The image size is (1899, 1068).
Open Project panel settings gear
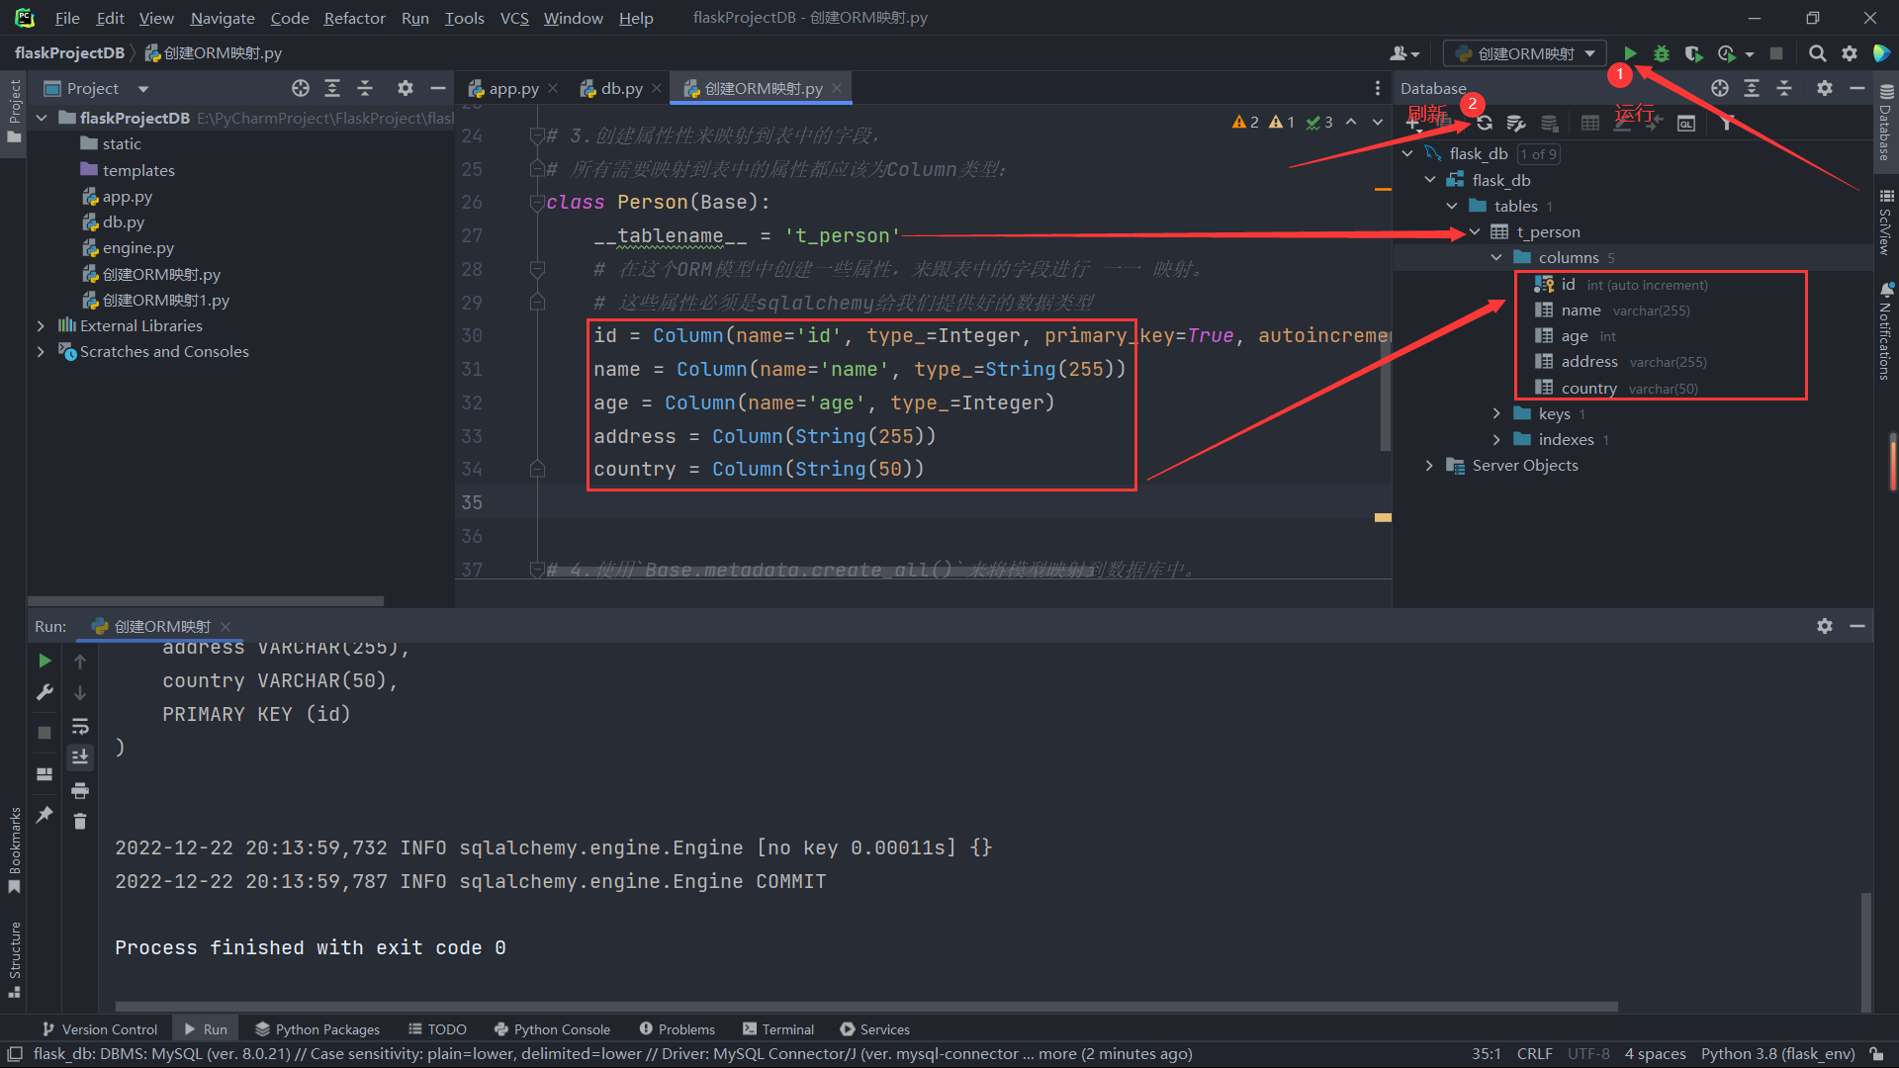tap(406, 88)
